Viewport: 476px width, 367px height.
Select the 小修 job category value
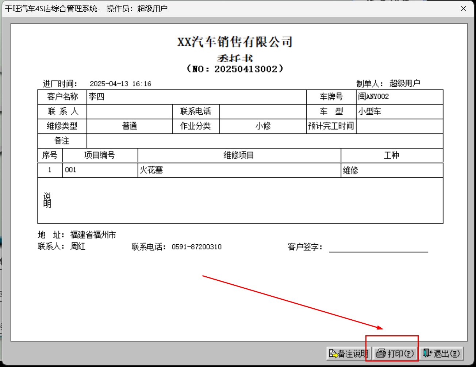tap(263, 126)
